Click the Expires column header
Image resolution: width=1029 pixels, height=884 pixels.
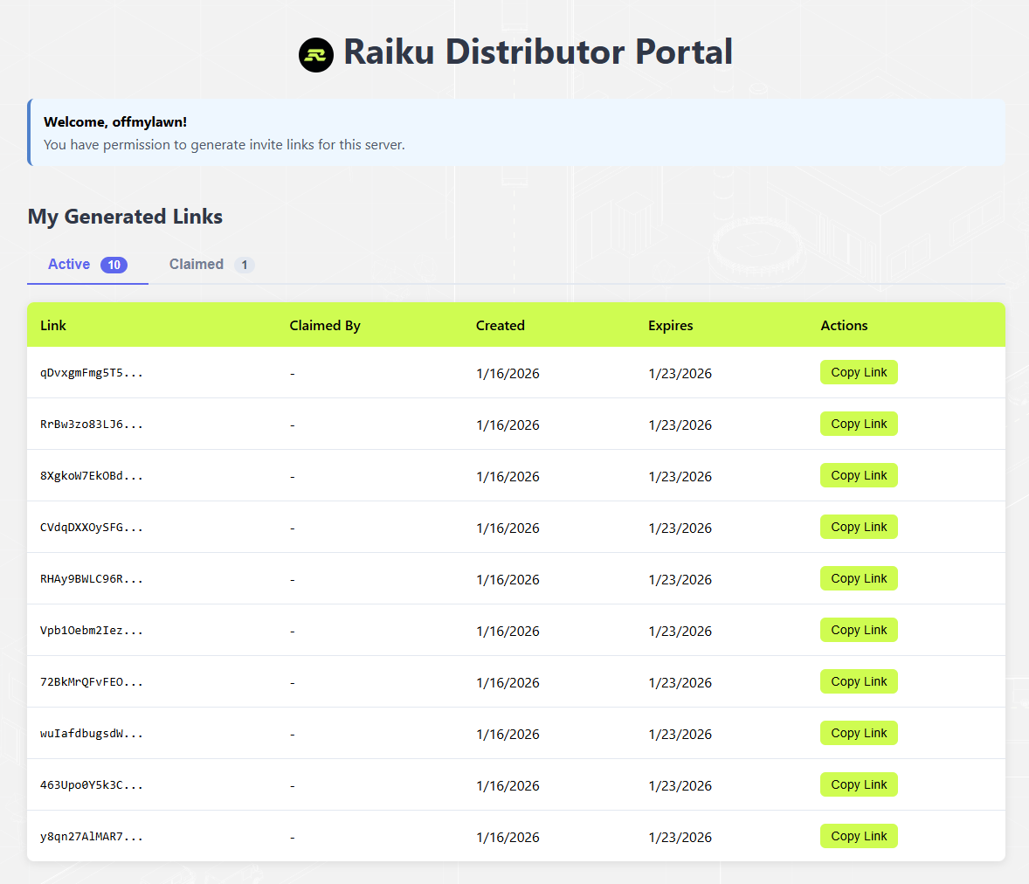[x=670, y=325]
